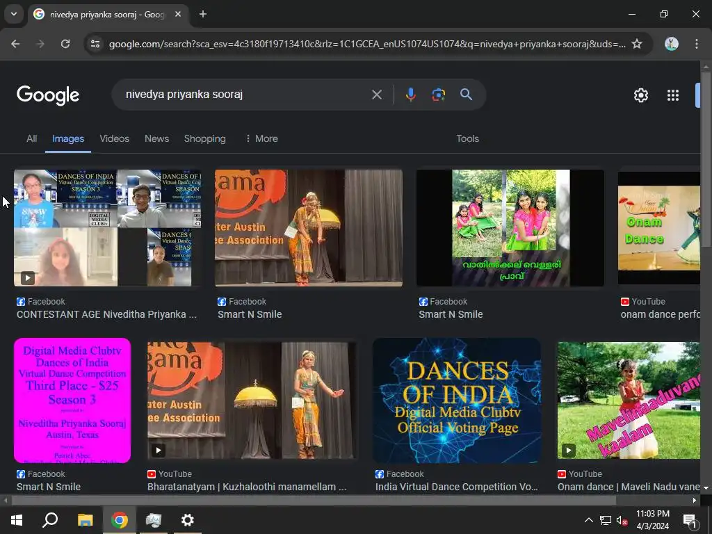
Task: Click onam dance perfo... YouTube title
Action: (661, 314)
